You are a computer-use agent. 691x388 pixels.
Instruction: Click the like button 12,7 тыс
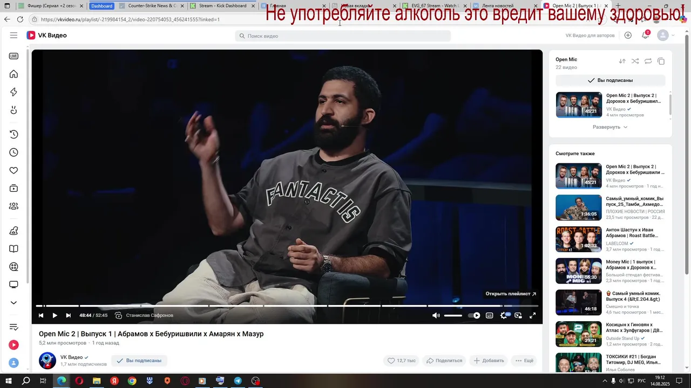[402, 361]
